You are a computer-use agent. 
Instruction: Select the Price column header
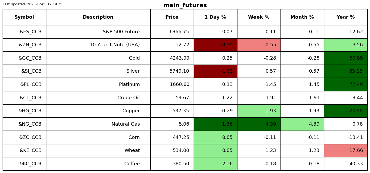(172, 17)
